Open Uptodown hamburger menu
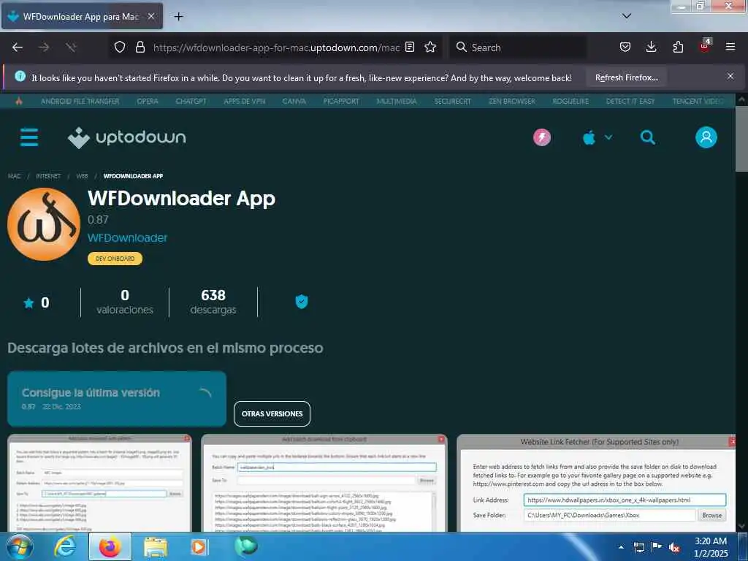 pos(29,137)
